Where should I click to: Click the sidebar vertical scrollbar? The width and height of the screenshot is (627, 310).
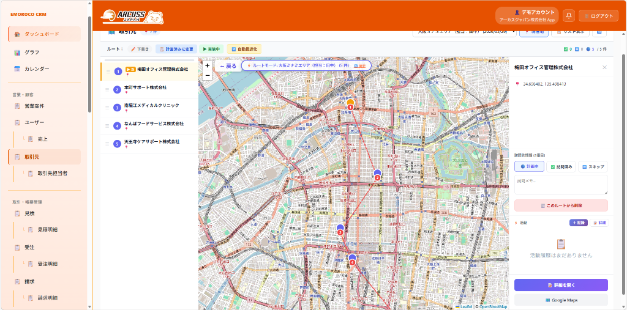(89, 64)
